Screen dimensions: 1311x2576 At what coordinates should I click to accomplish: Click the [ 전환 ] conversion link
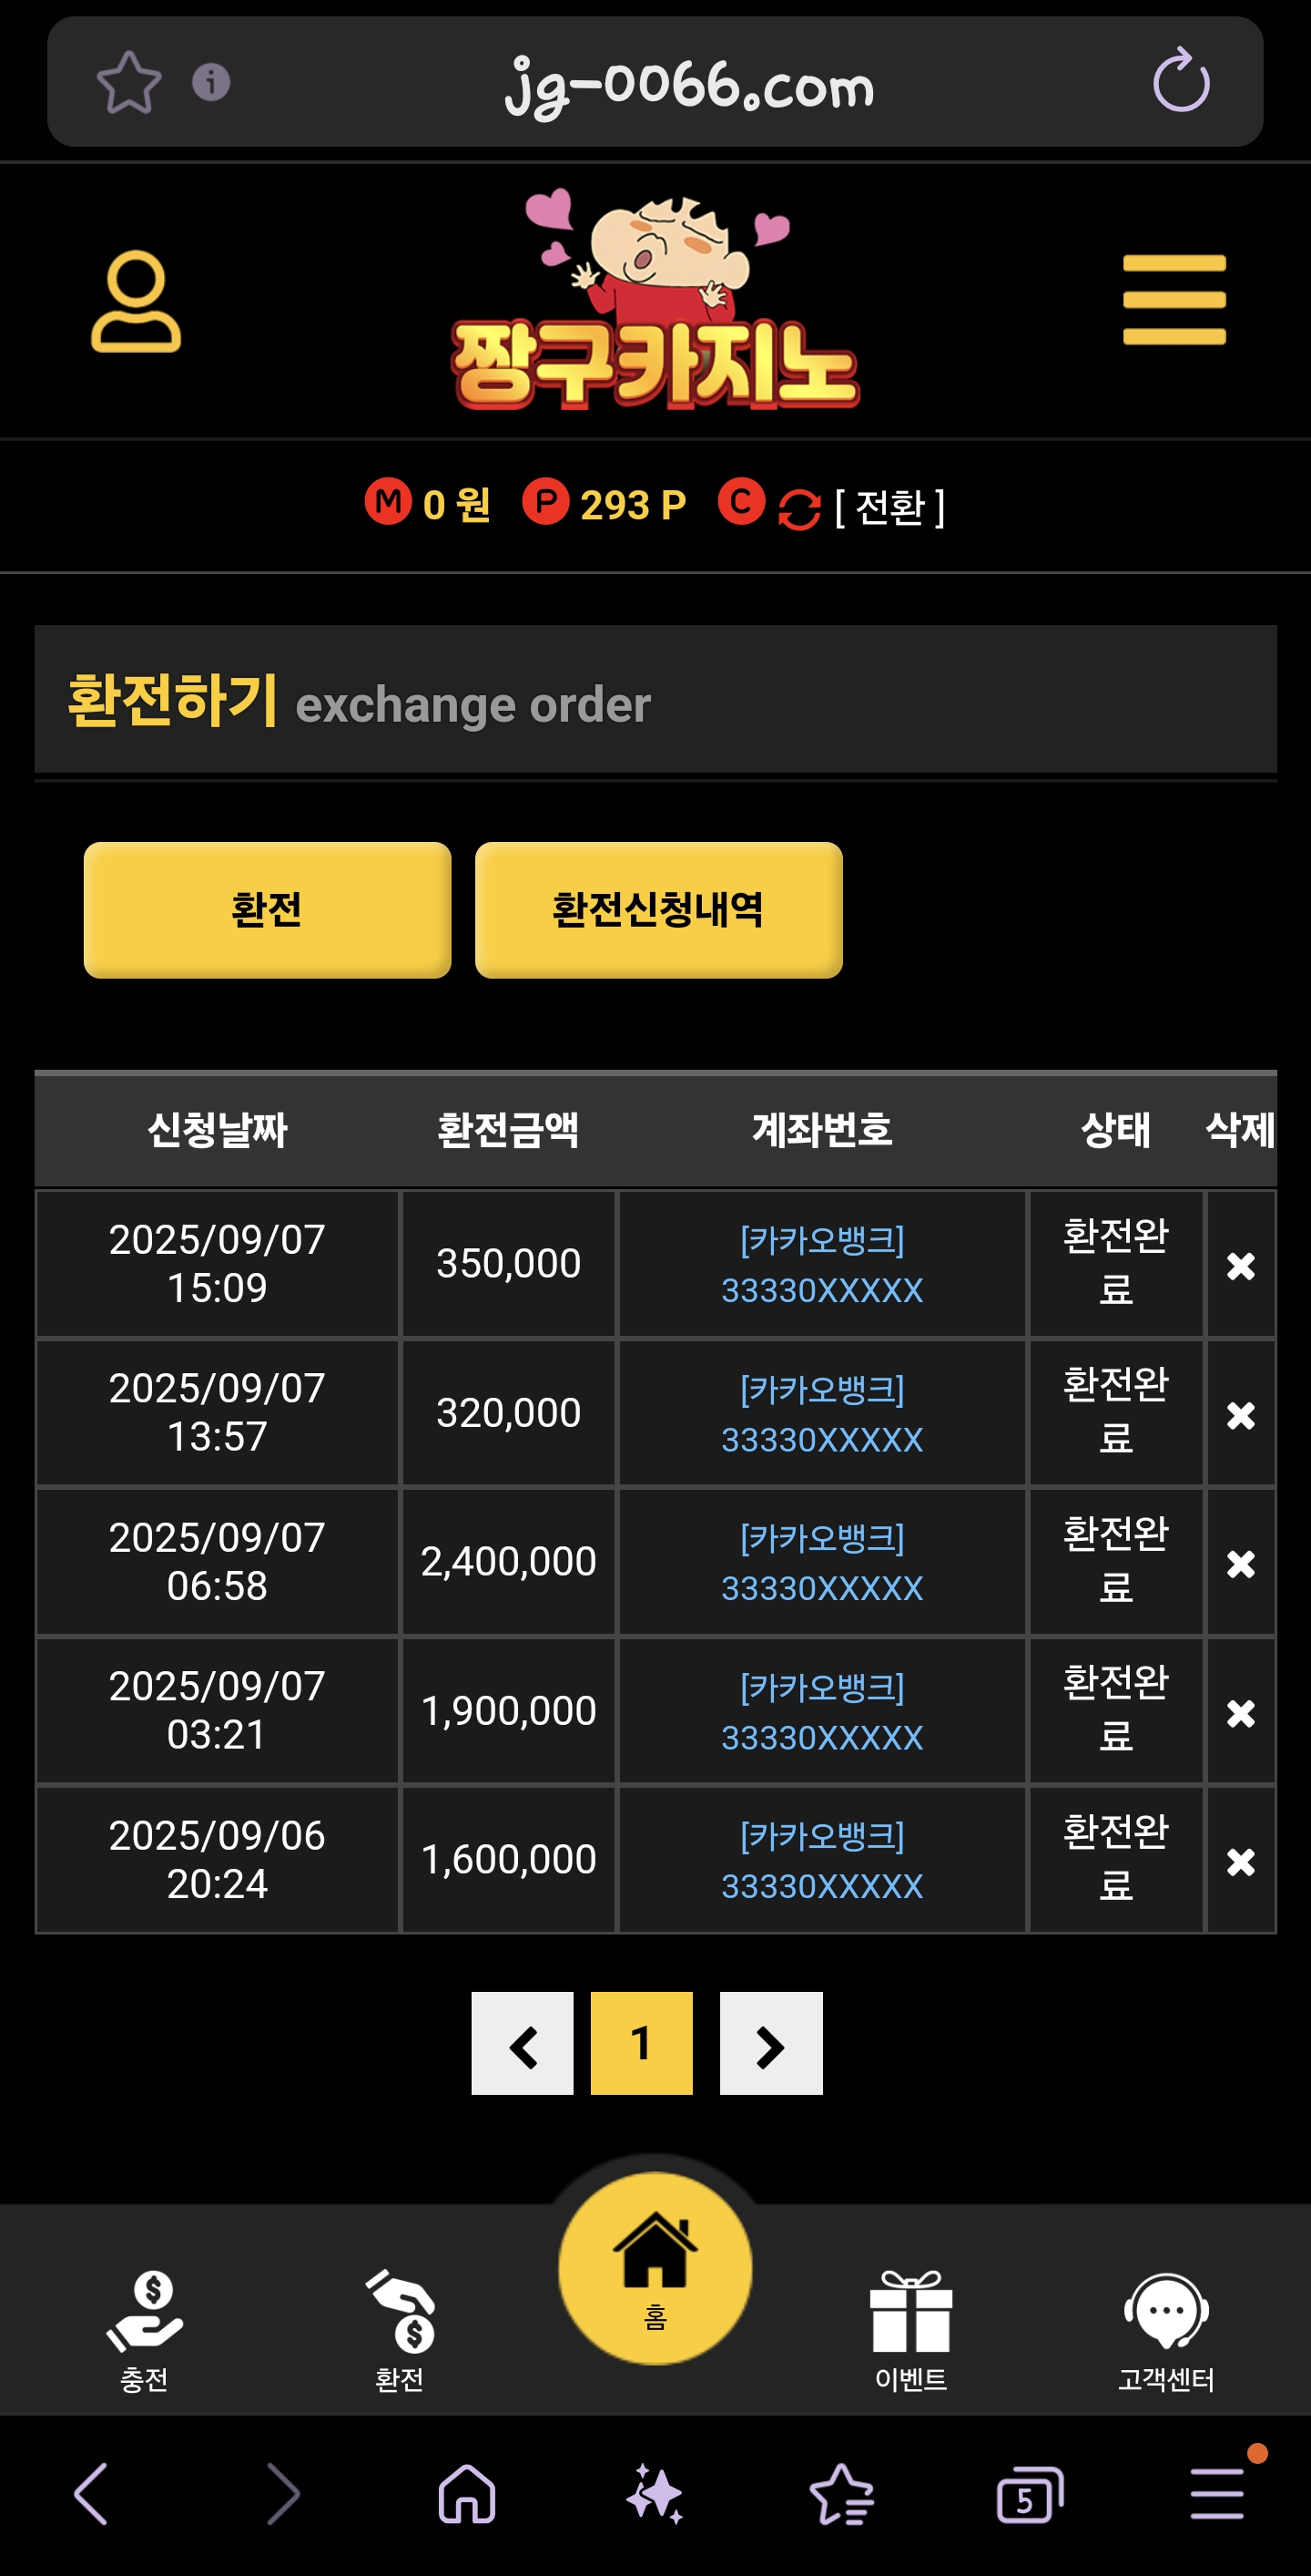point(889,507)
